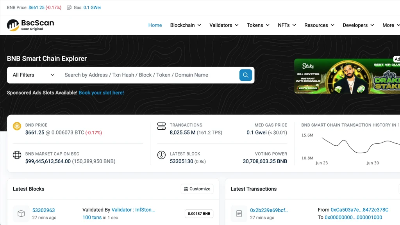Click the document icon beside transaction 0x2b239e69bcf
Image resolution: width=400 pixels, height=225 pixels.
click(x=239, y=214)
